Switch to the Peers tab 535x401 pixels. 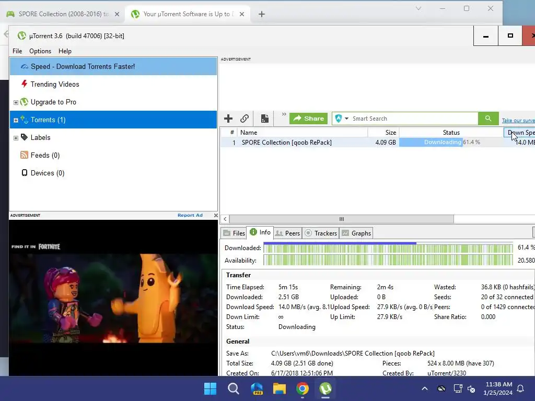point(288,233)
